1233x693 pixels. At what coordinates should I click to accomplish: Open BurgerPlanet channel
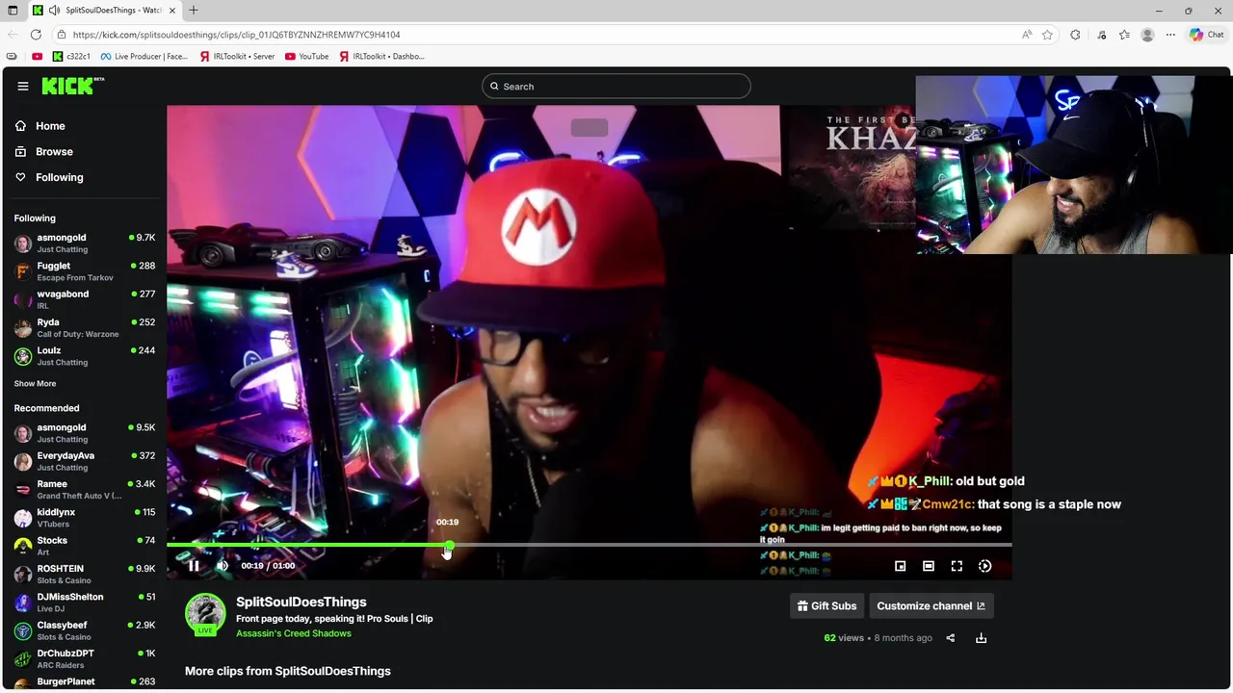tap(84, 682)
